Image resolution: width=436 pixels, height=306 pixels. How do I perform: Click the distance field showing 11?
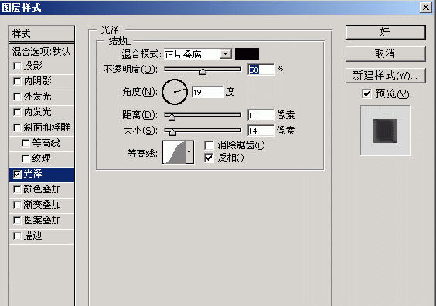(x=261, y=115)
